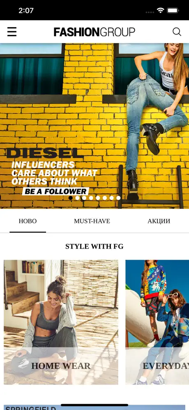The height and width of the screenshot is (410, 189).
Task: Open the EVERYDAY style card
Action: pyautogui.click(x=157, y=322)
